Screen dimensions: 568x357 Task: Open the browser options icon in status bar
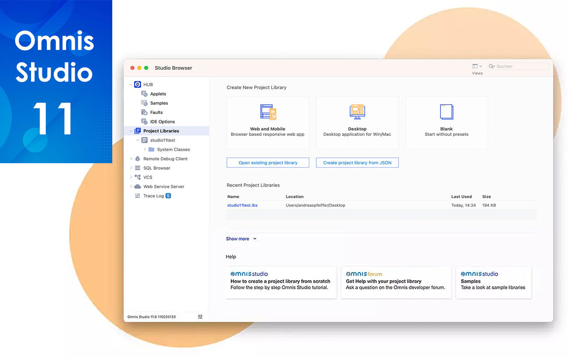tap(200, 317)
